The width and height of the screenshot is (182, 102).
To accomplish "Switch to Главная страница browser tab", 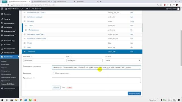I will coord(61,2).
